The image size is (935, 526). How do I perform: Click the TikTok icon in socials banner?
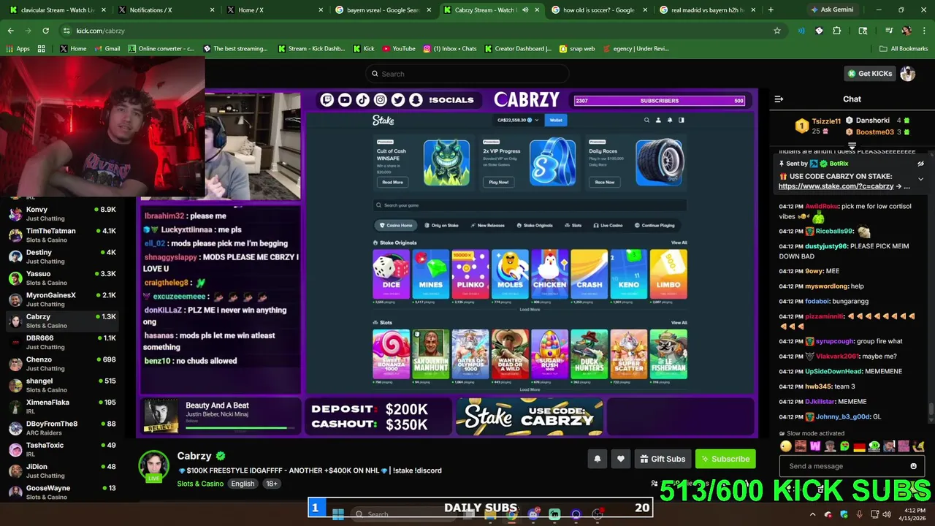[362, 100]
